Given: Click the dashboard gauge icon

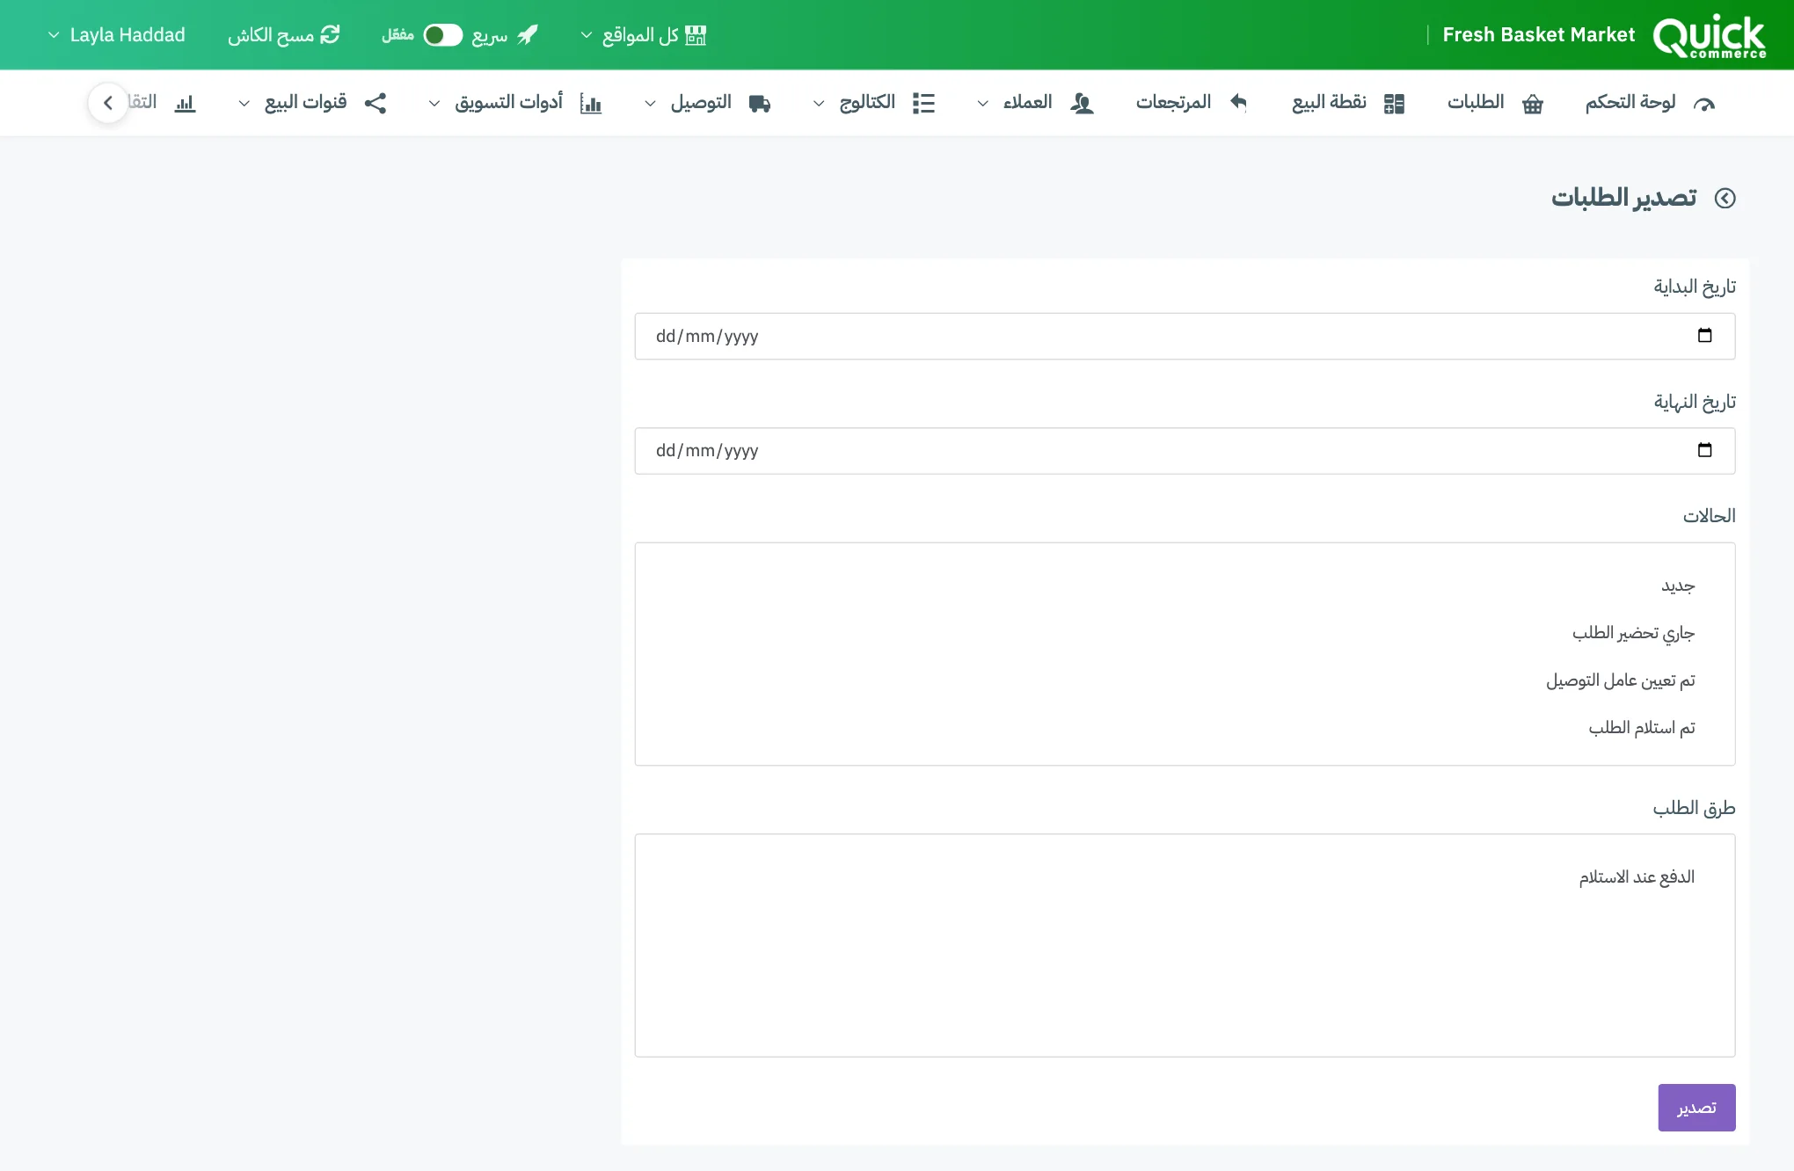Looking at the screenshot, I should (1704, 104).
